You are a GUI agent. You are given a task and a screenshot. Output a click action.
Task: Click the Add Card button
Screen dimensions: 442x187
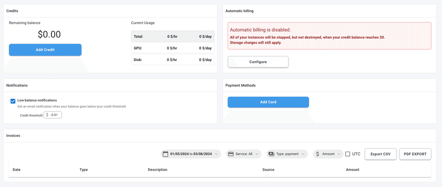(268, 102)
